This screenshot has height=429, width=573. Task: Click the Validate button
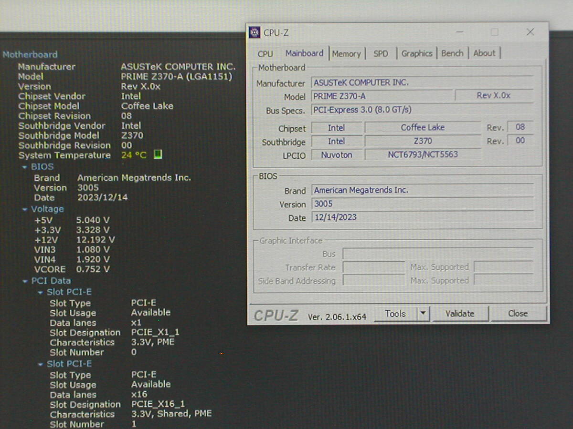[460, 314]
